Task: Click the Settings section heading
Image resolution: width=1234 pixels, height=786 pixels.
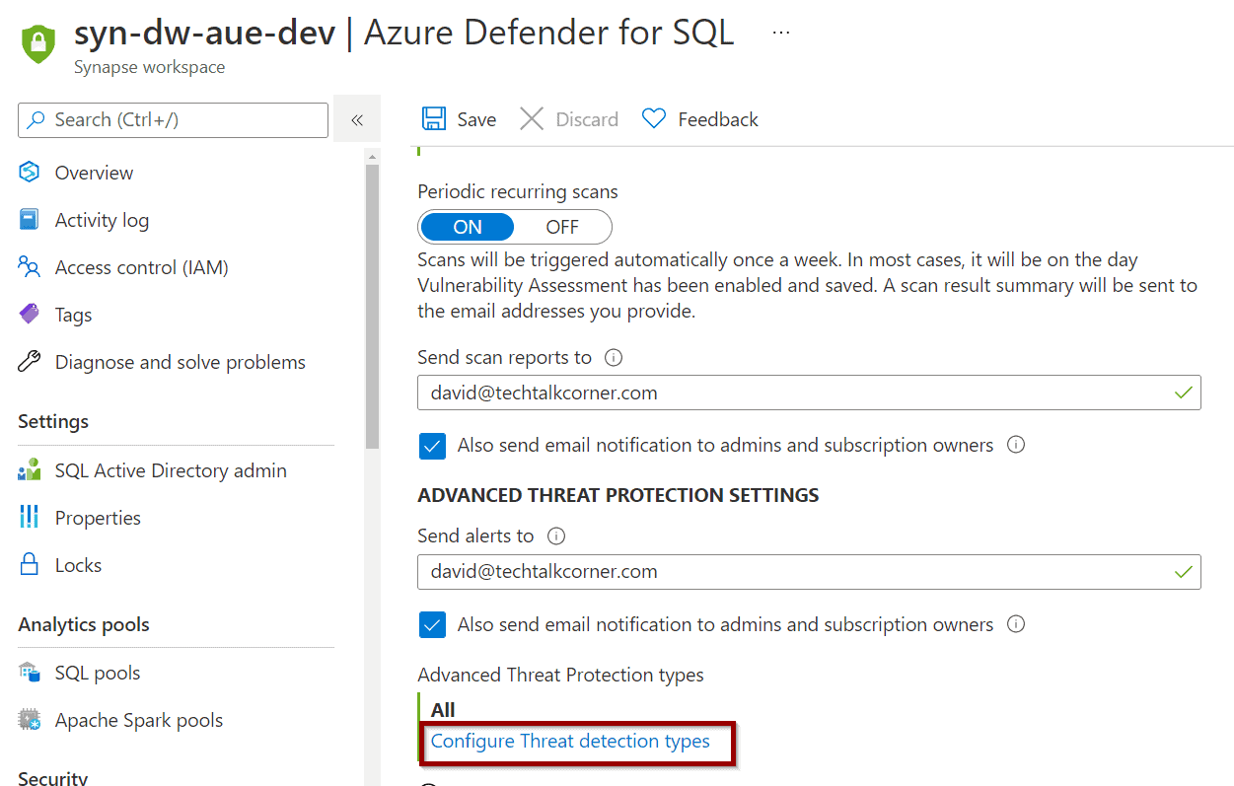Action: (53, 422)
